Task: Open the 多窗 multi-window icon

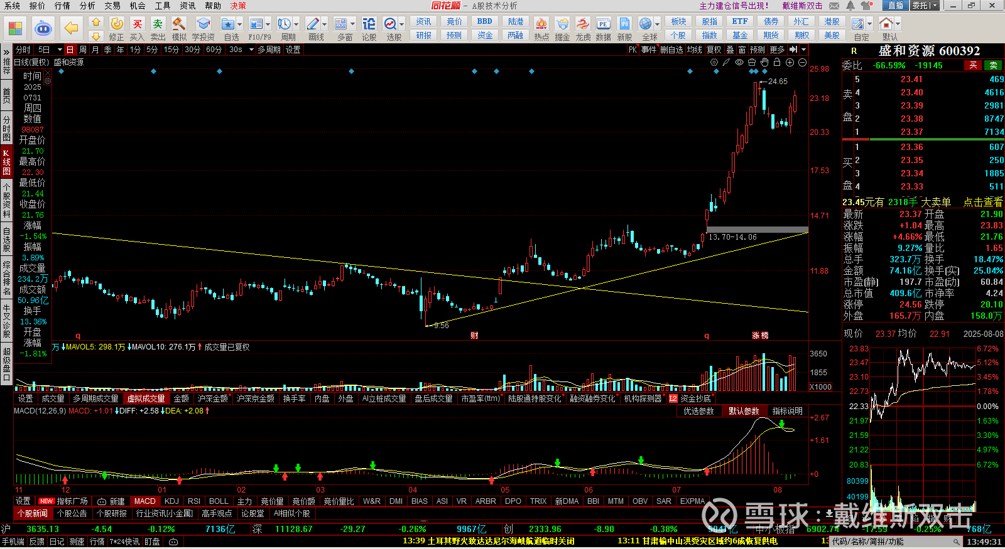Action: point(341,24)
